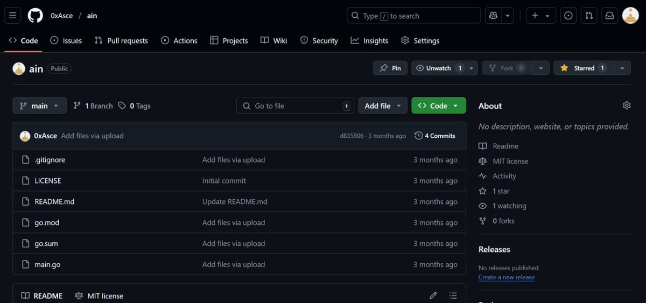The image size is (646, 303).
Task: Open commit d835906
Action: tap(352, 136)
